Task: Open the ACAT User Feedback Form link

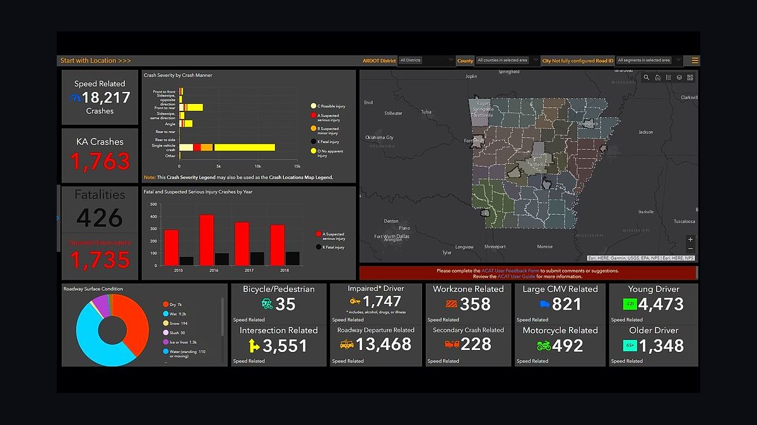Action: coord(512,271)
